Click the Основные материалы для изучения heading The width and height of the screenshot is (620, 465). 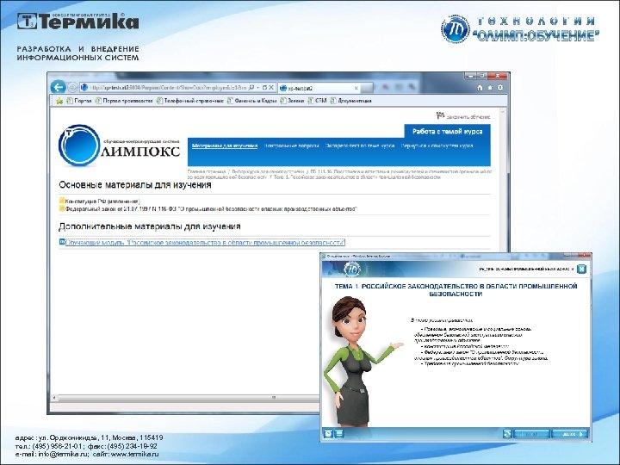coord(135,184)
